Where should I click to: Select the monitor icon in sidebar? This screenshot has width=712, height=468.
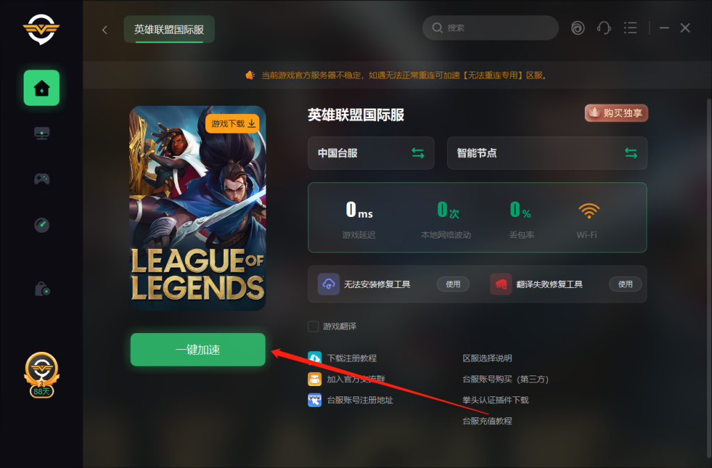click(x=42, y=134)
